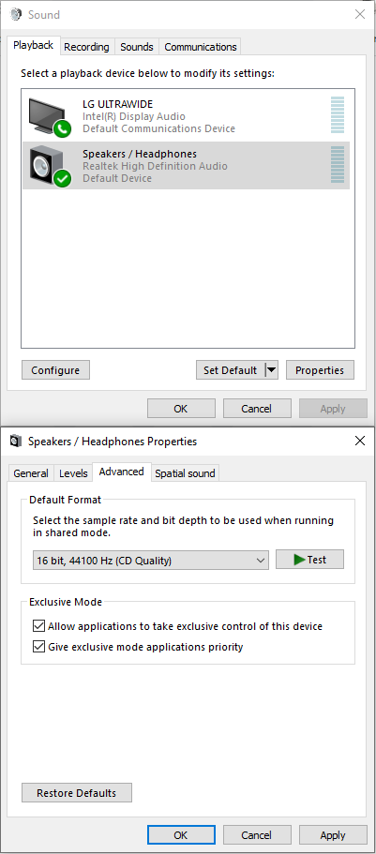This screenshot has width=376, height=854.
Task: Click the Speakers Properties title bar icon
Action: (x=16, y=441)
